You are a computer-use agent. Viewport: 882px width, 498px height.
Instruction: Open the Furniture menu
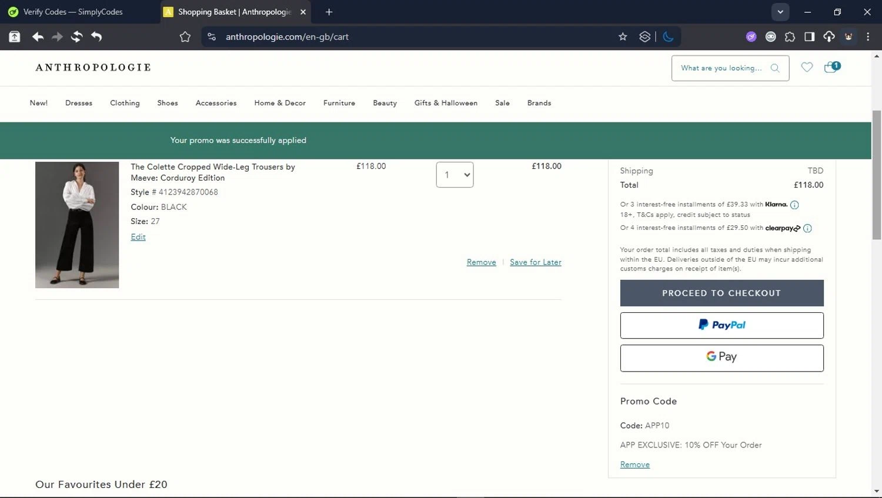click(339, 103)
